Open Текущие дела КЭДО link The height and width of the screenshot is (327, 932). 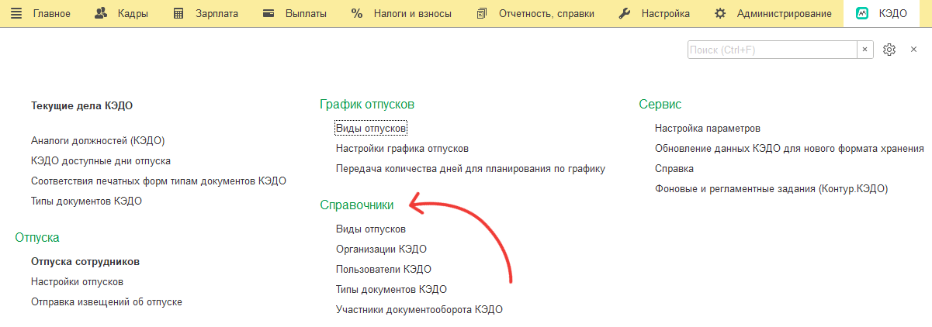(x=77, y=105)
